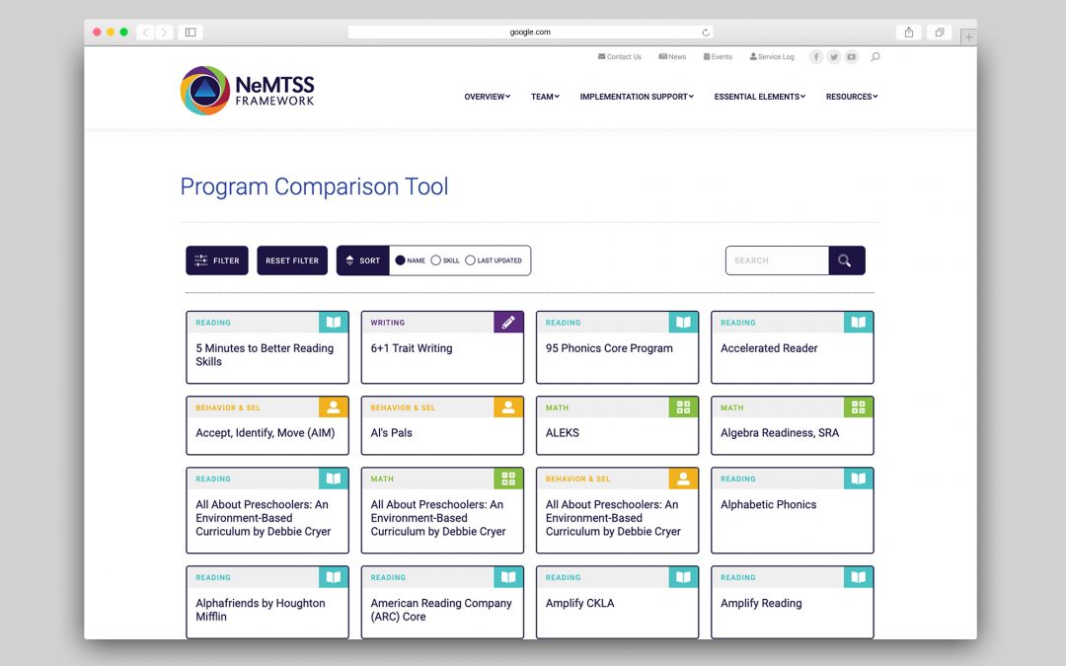This screenshot has height=666, width=1066.
Task: Open the 6+1 Trait Writing program
Action: [442, 347]
